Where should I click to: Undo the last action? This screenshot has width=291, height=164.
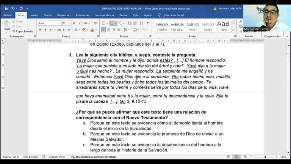(x=13, y=8)
